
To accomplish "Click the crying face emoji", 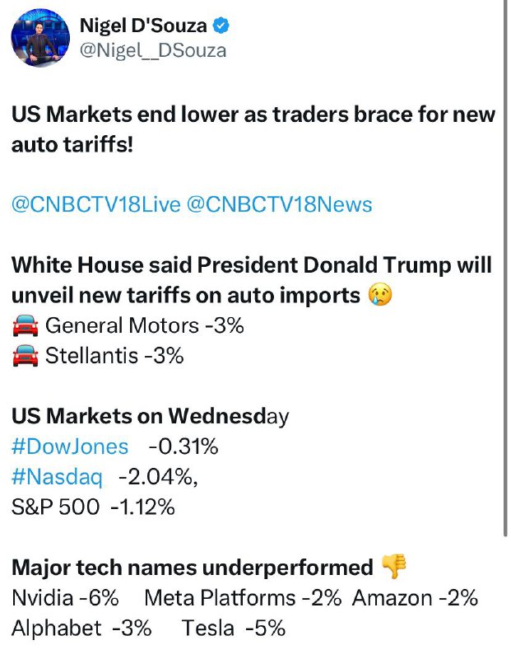I will pos(380,295).
